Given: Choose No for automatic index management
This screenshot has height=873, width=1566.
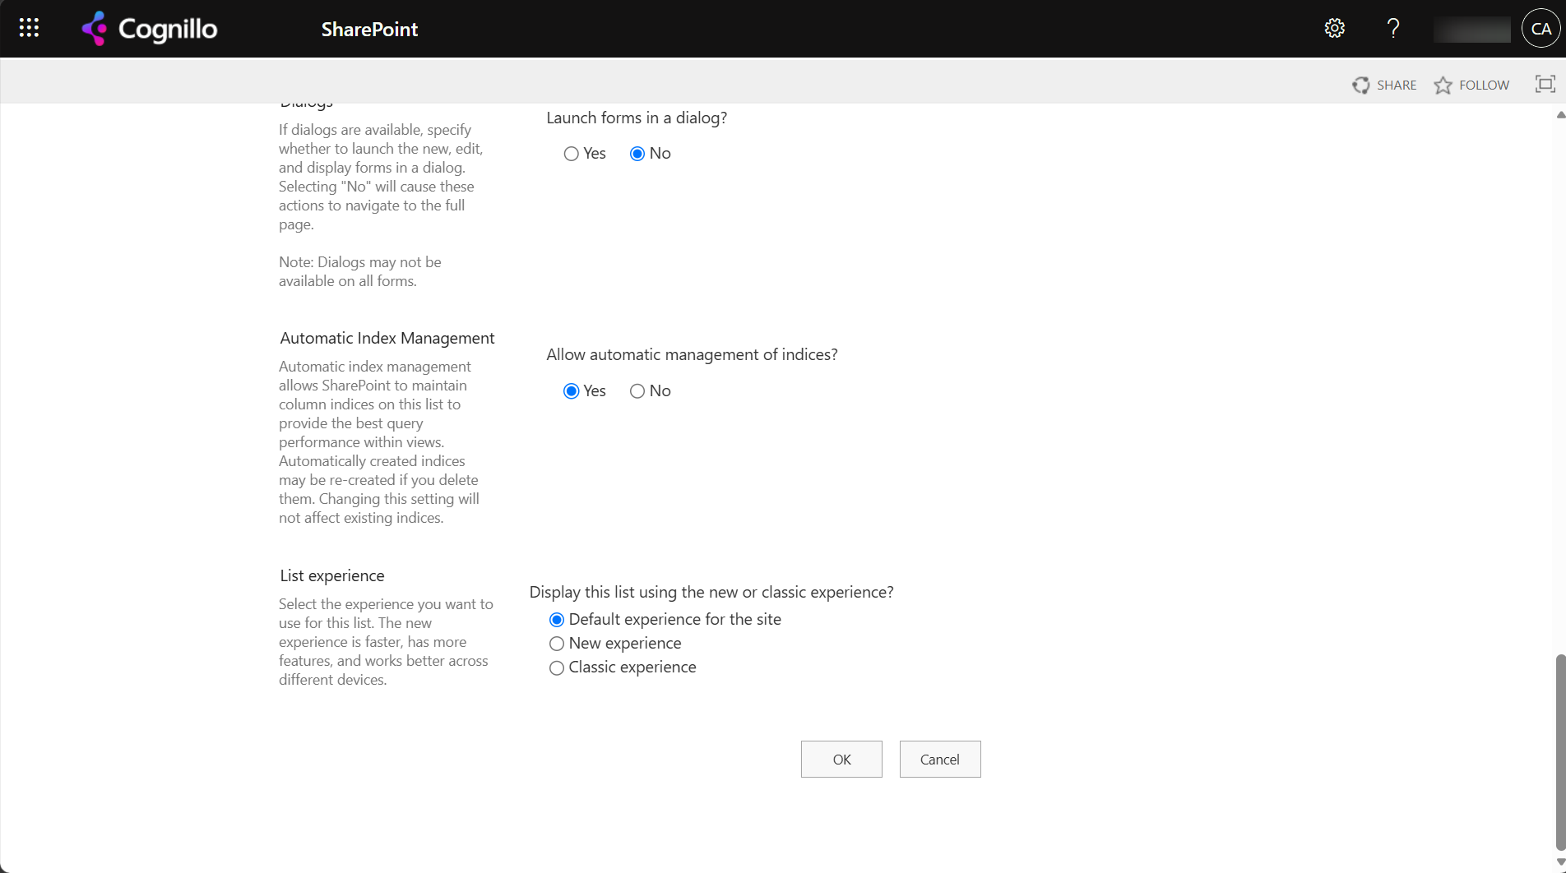Looking at the screenshot, I should [x=637, y=391].
